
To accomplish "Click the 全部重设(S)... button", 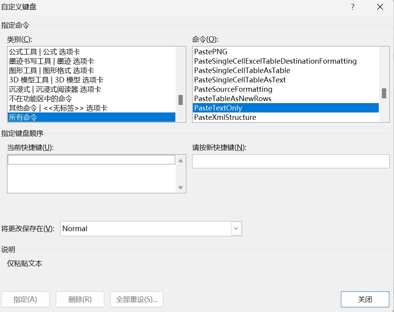I will pos(137,299).
